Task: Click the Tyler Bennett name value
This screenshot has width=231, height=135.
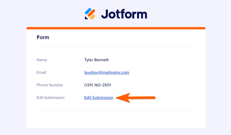Action: point(96,60)
